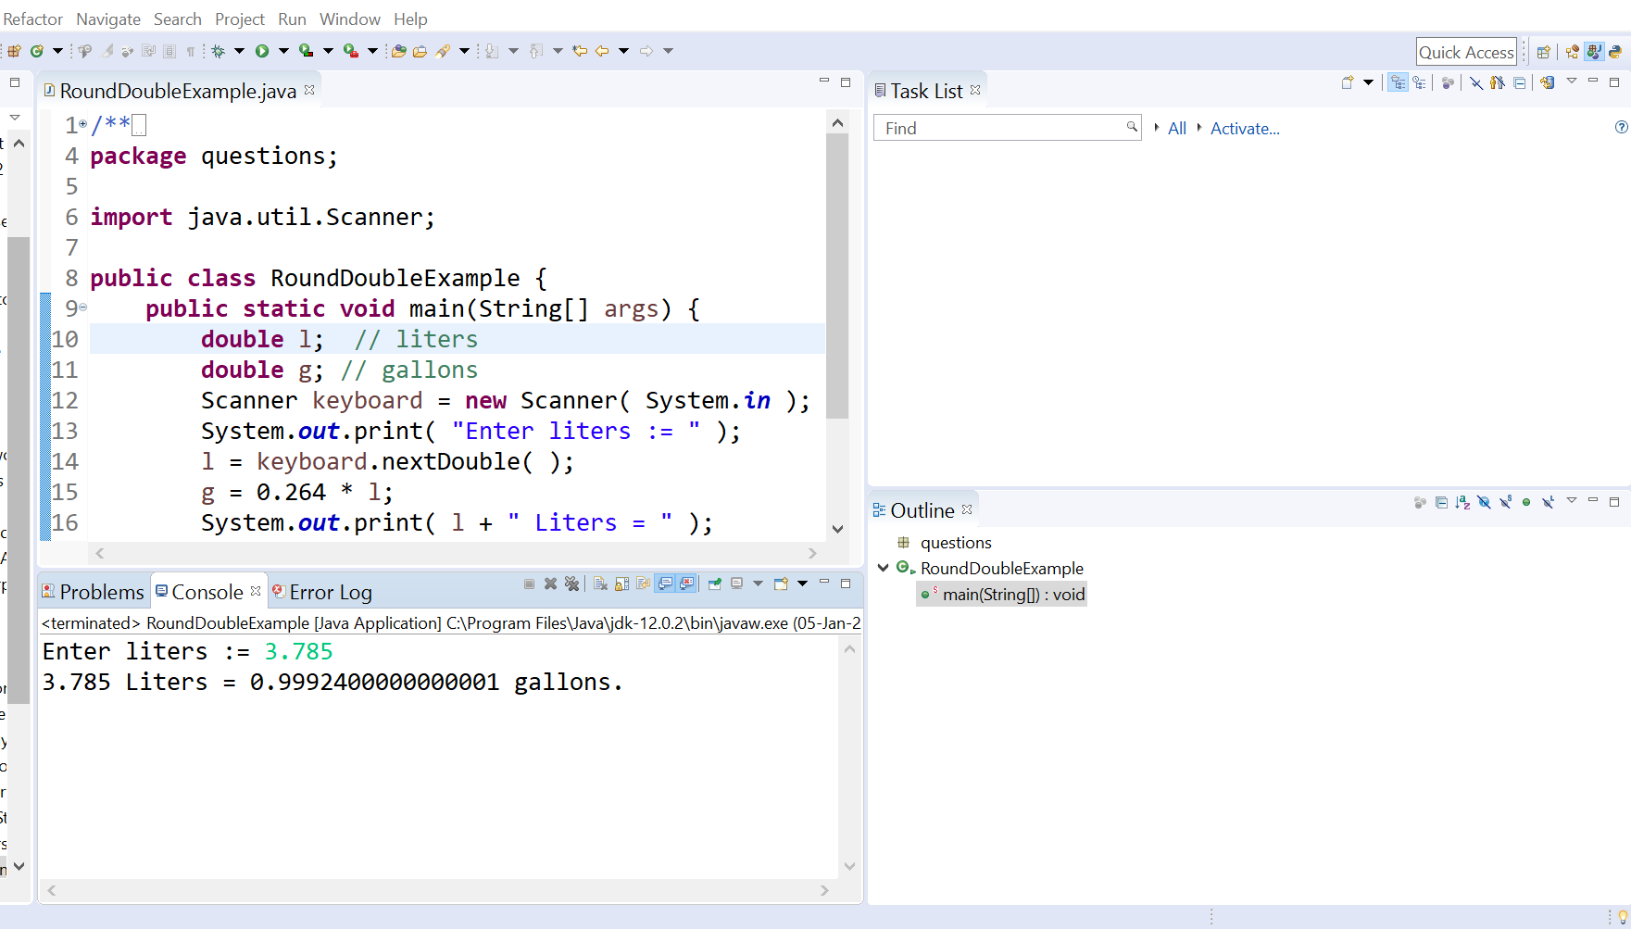Click the green Run button in the toolbar
This screenshot has height=929, width=1631.
[x=262, y=51]
